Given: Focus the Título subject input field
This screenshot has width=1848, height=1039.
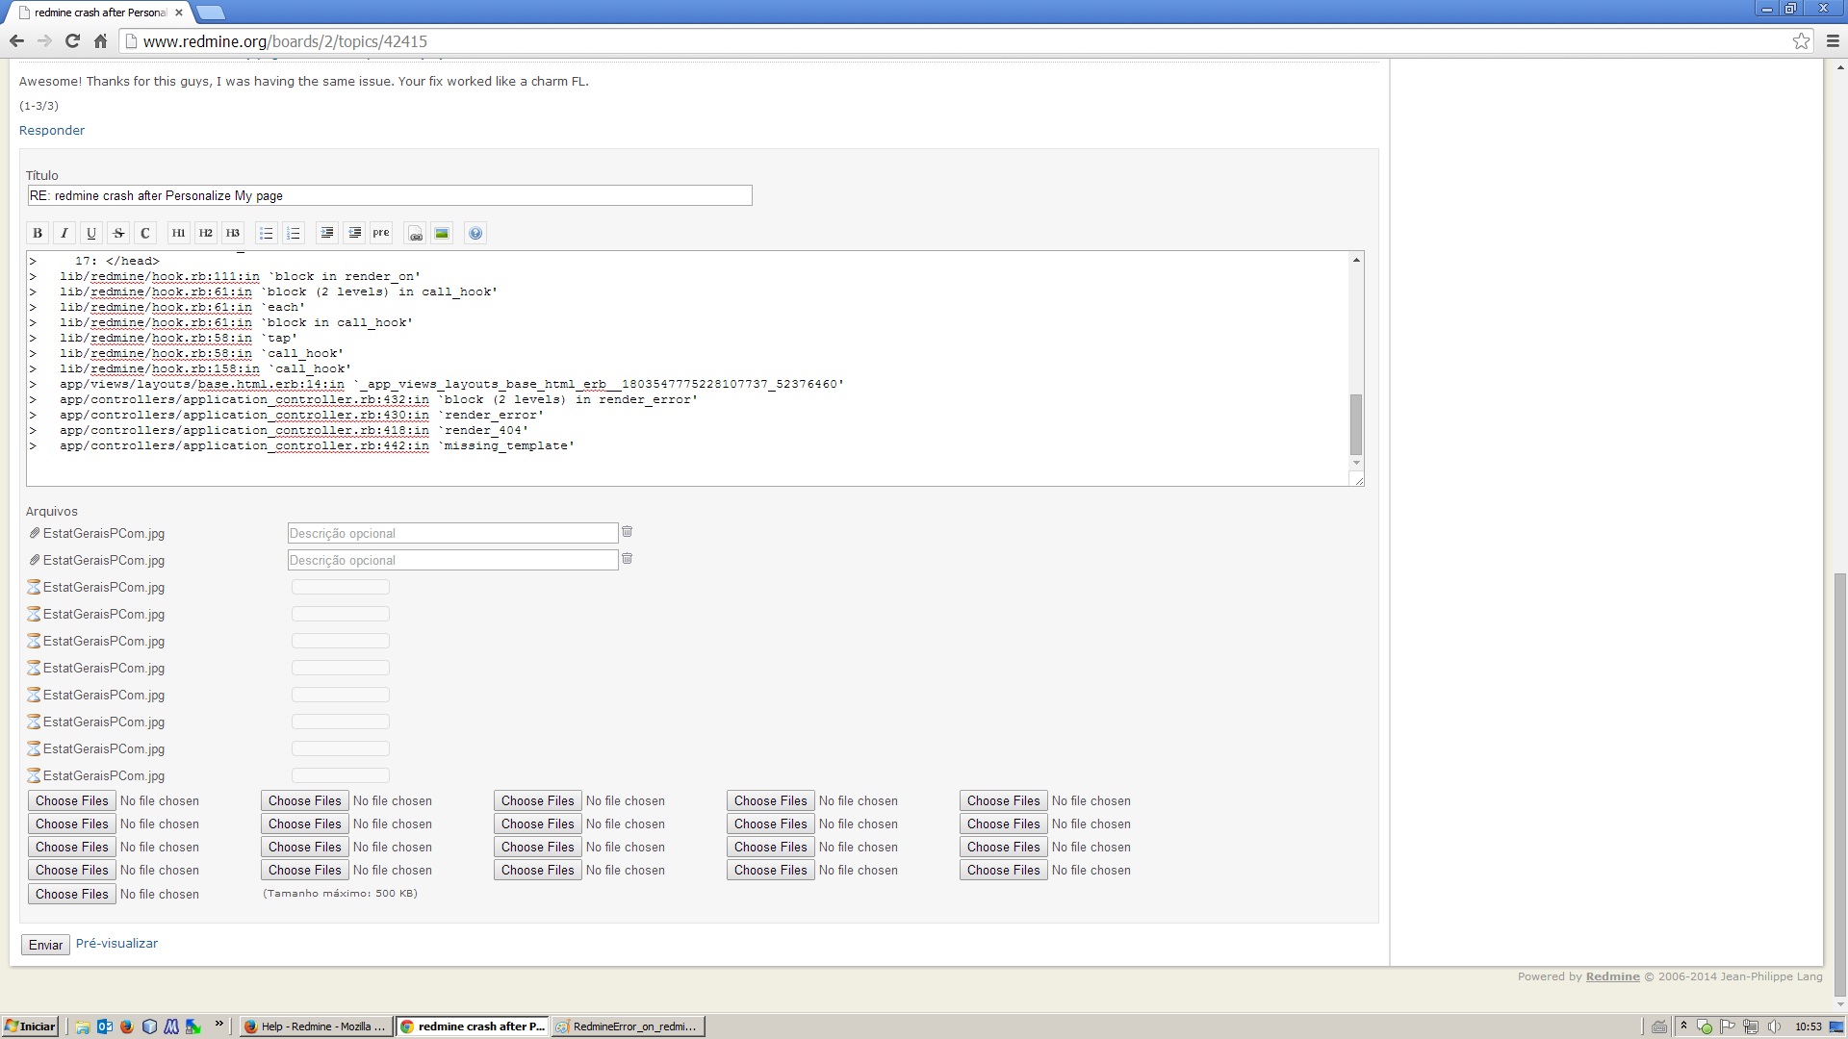Looking at the screenshot, I should 389,195.
